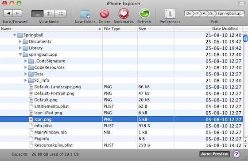
Task: Select the Default-Landscape.png file name
Action: point(58,87)
